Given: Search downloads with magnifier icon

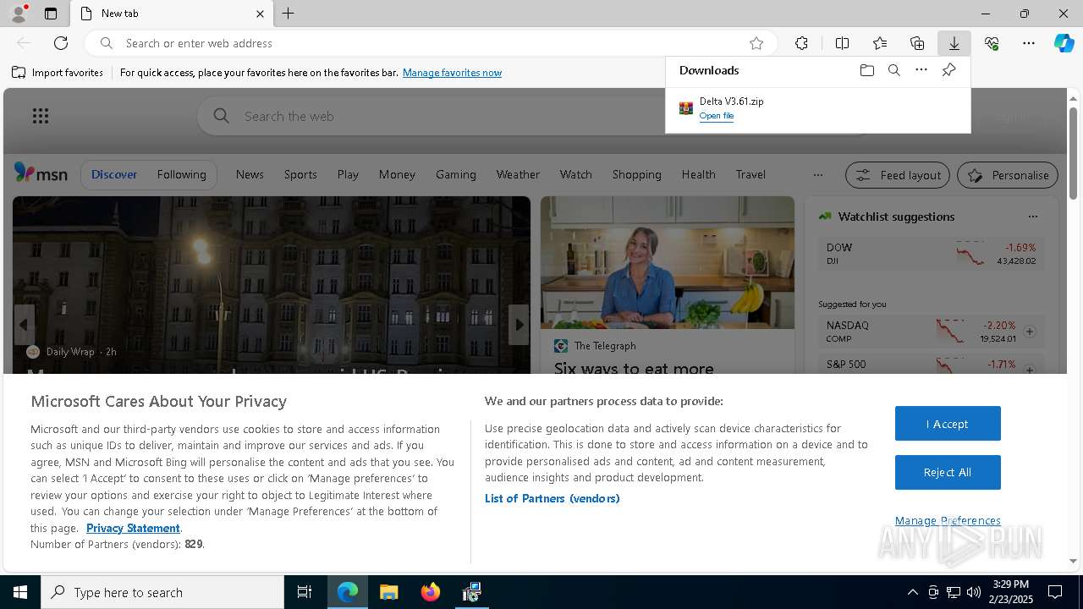Looking at the screenshot, I should tap(893, 70).
